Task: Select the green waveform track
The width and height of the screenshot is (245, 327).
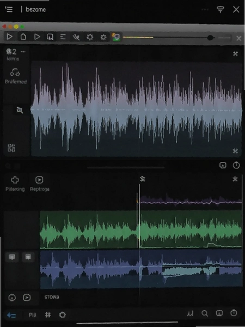Action: click(141, 229)
